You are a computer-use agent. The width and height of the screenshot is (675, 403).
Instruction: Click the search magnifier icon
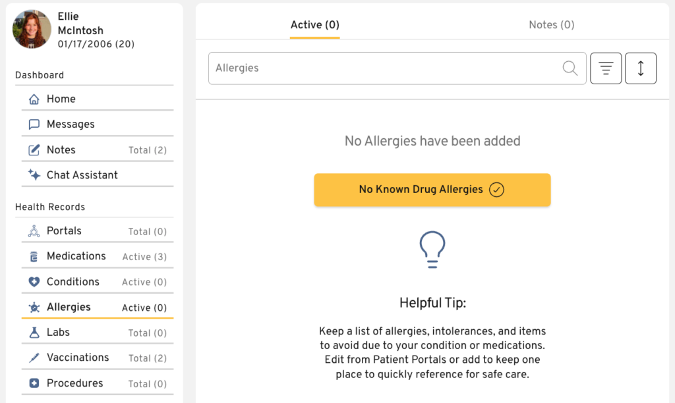tap(570, 68)
